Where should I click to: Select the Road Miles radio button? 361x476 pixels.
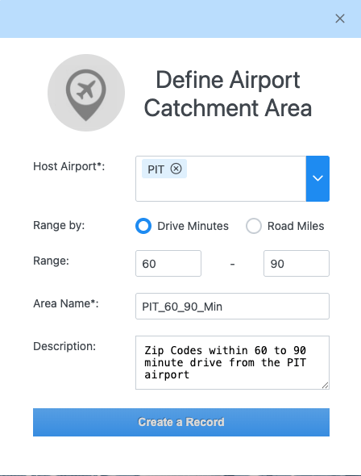click(x=254, y=226)
